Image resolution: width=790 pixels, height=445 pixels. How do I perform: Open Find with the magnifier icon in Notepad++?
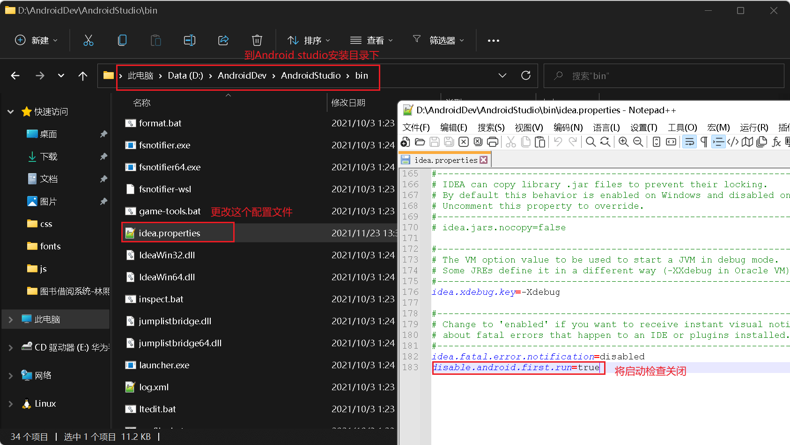591,142
